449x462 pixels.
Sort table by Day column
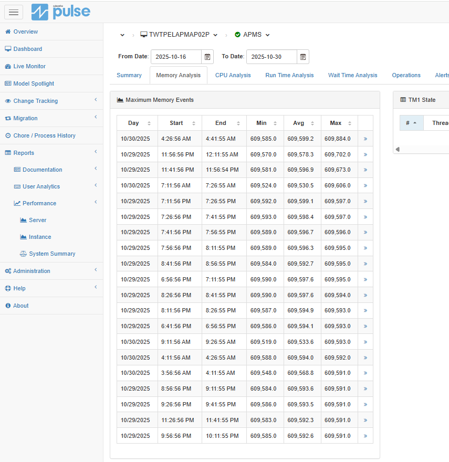pos(137,123)
